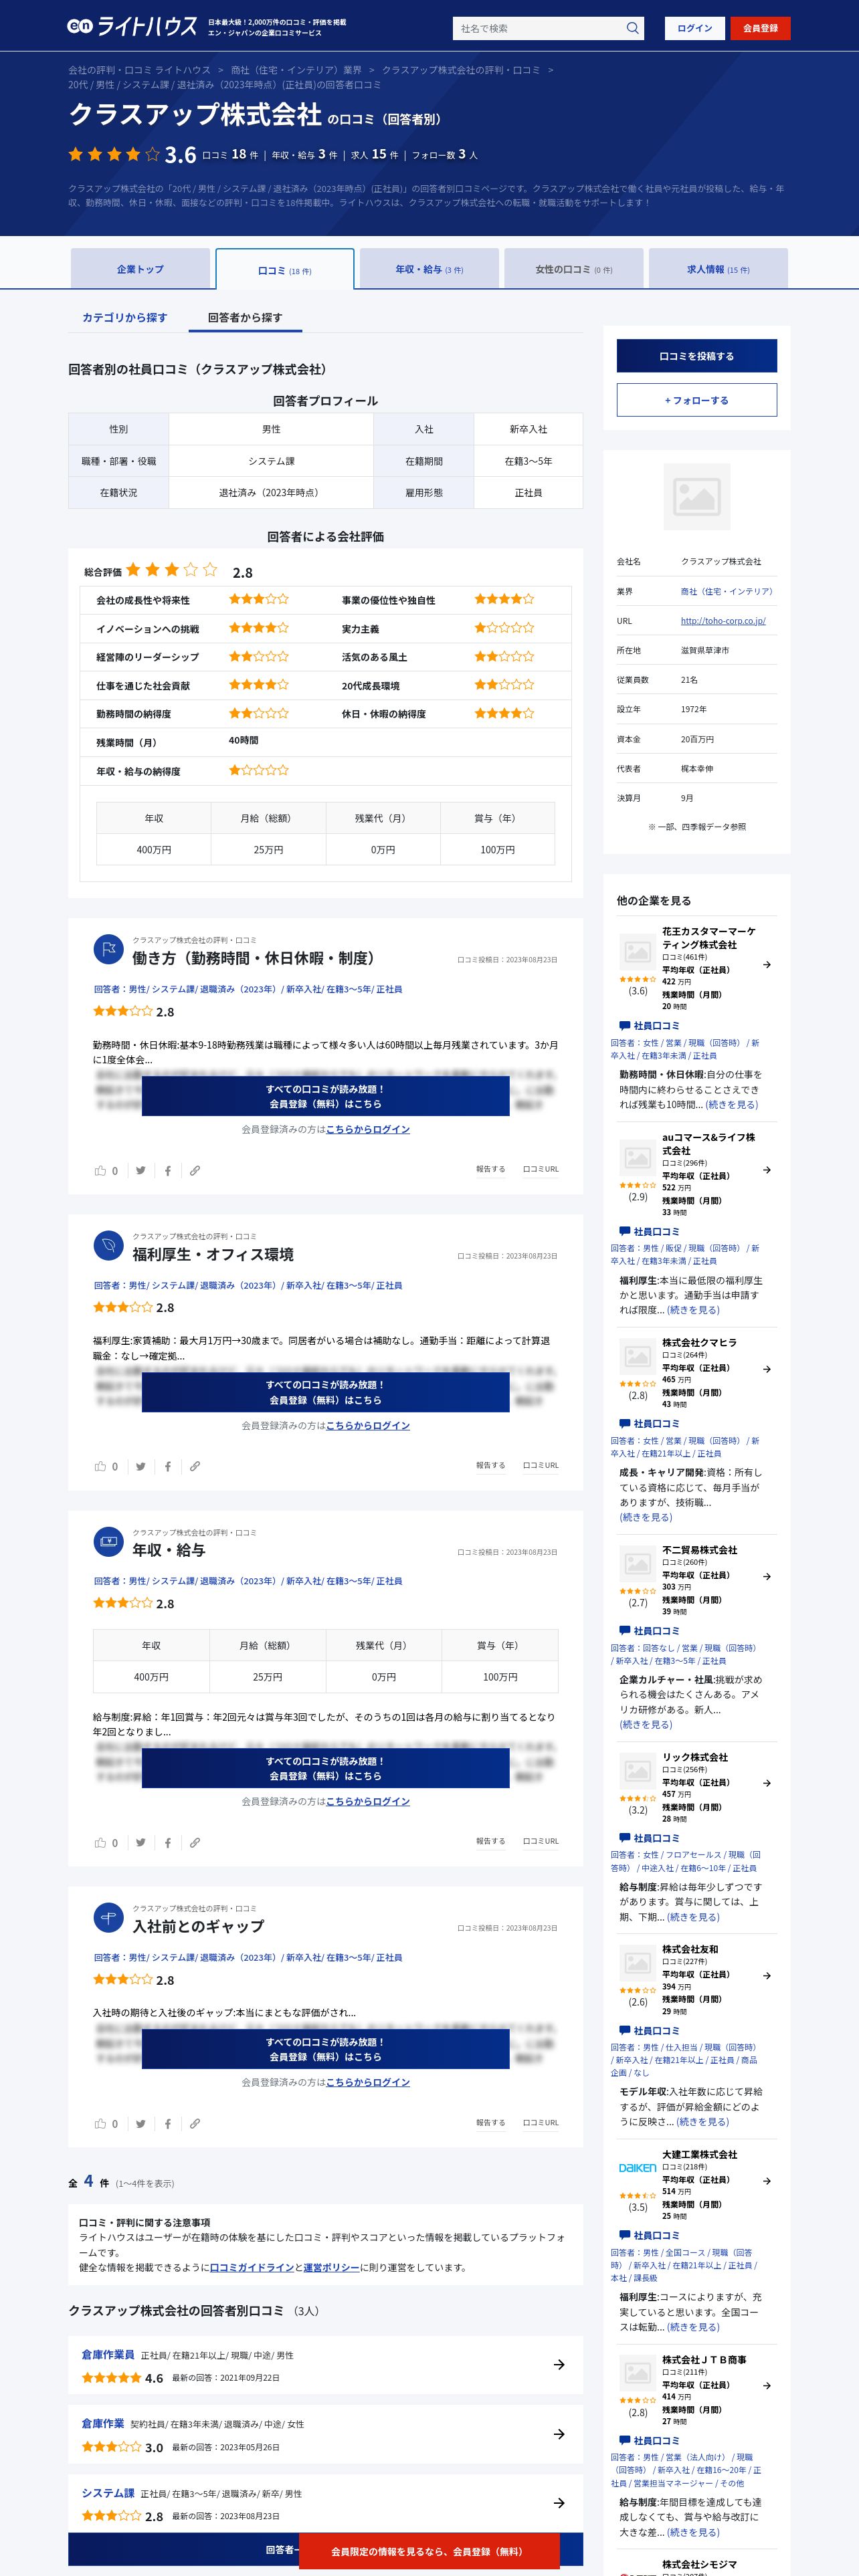This screenshot has height=2576, width=859.
Task: Click the 会員登録 red header button
Action: (760, 28)
